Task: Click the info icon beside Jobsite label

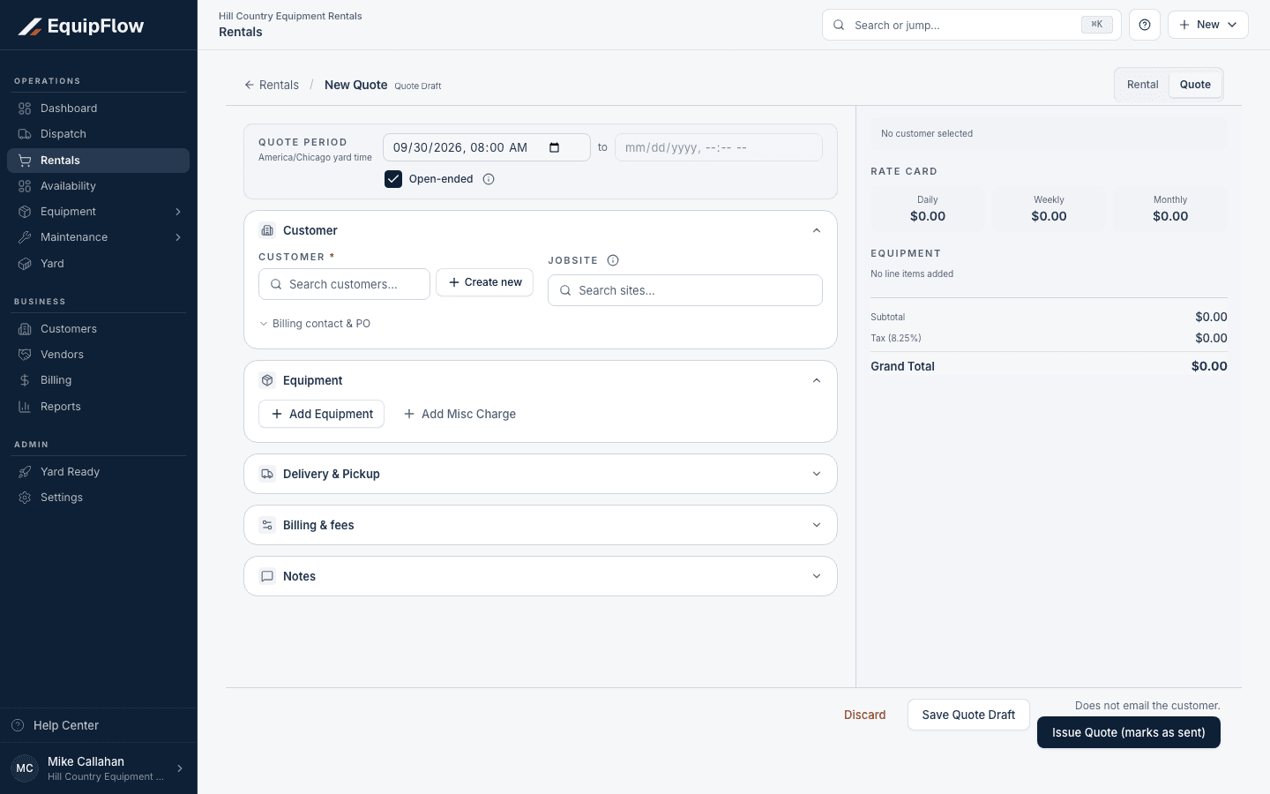Action: click(613, 260)
